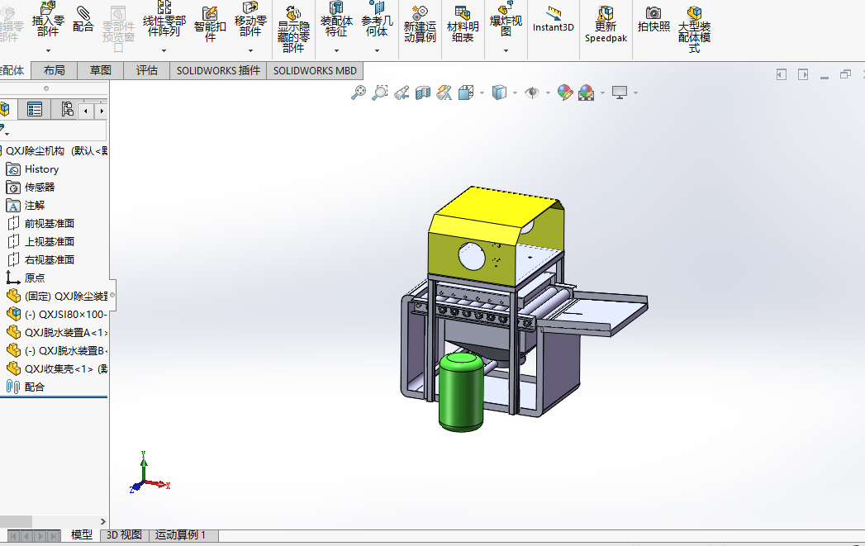Expand Reference Geometry dropdown arrow
Image resolution: width=865 pixels, height=546 pixels.
coord(377,50)
